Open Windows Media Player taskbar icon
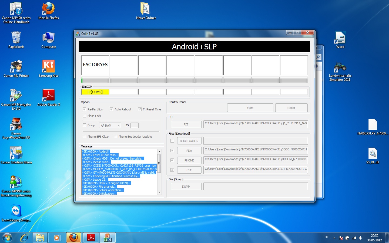The width and height of the screenshot is (389, 243). coord(56,238)
